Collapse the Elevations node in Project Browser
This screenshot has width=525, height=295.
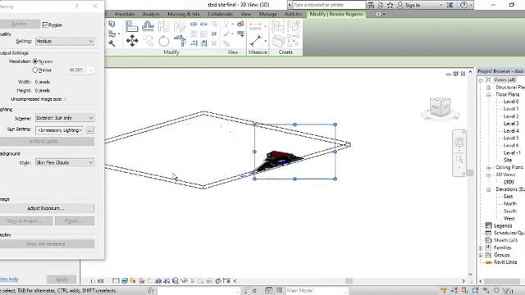pyautogui.click(x=489, y=189)
